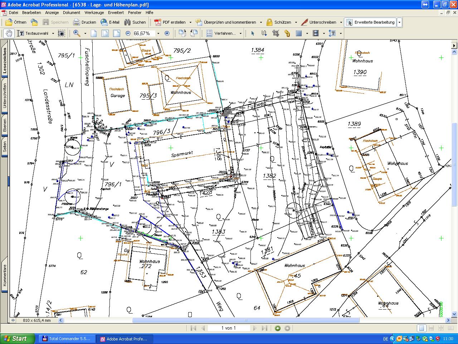This screenshot has height=344, width=458.
Task: Click the zoom out minus button
Action: click(x=128, y=33)
